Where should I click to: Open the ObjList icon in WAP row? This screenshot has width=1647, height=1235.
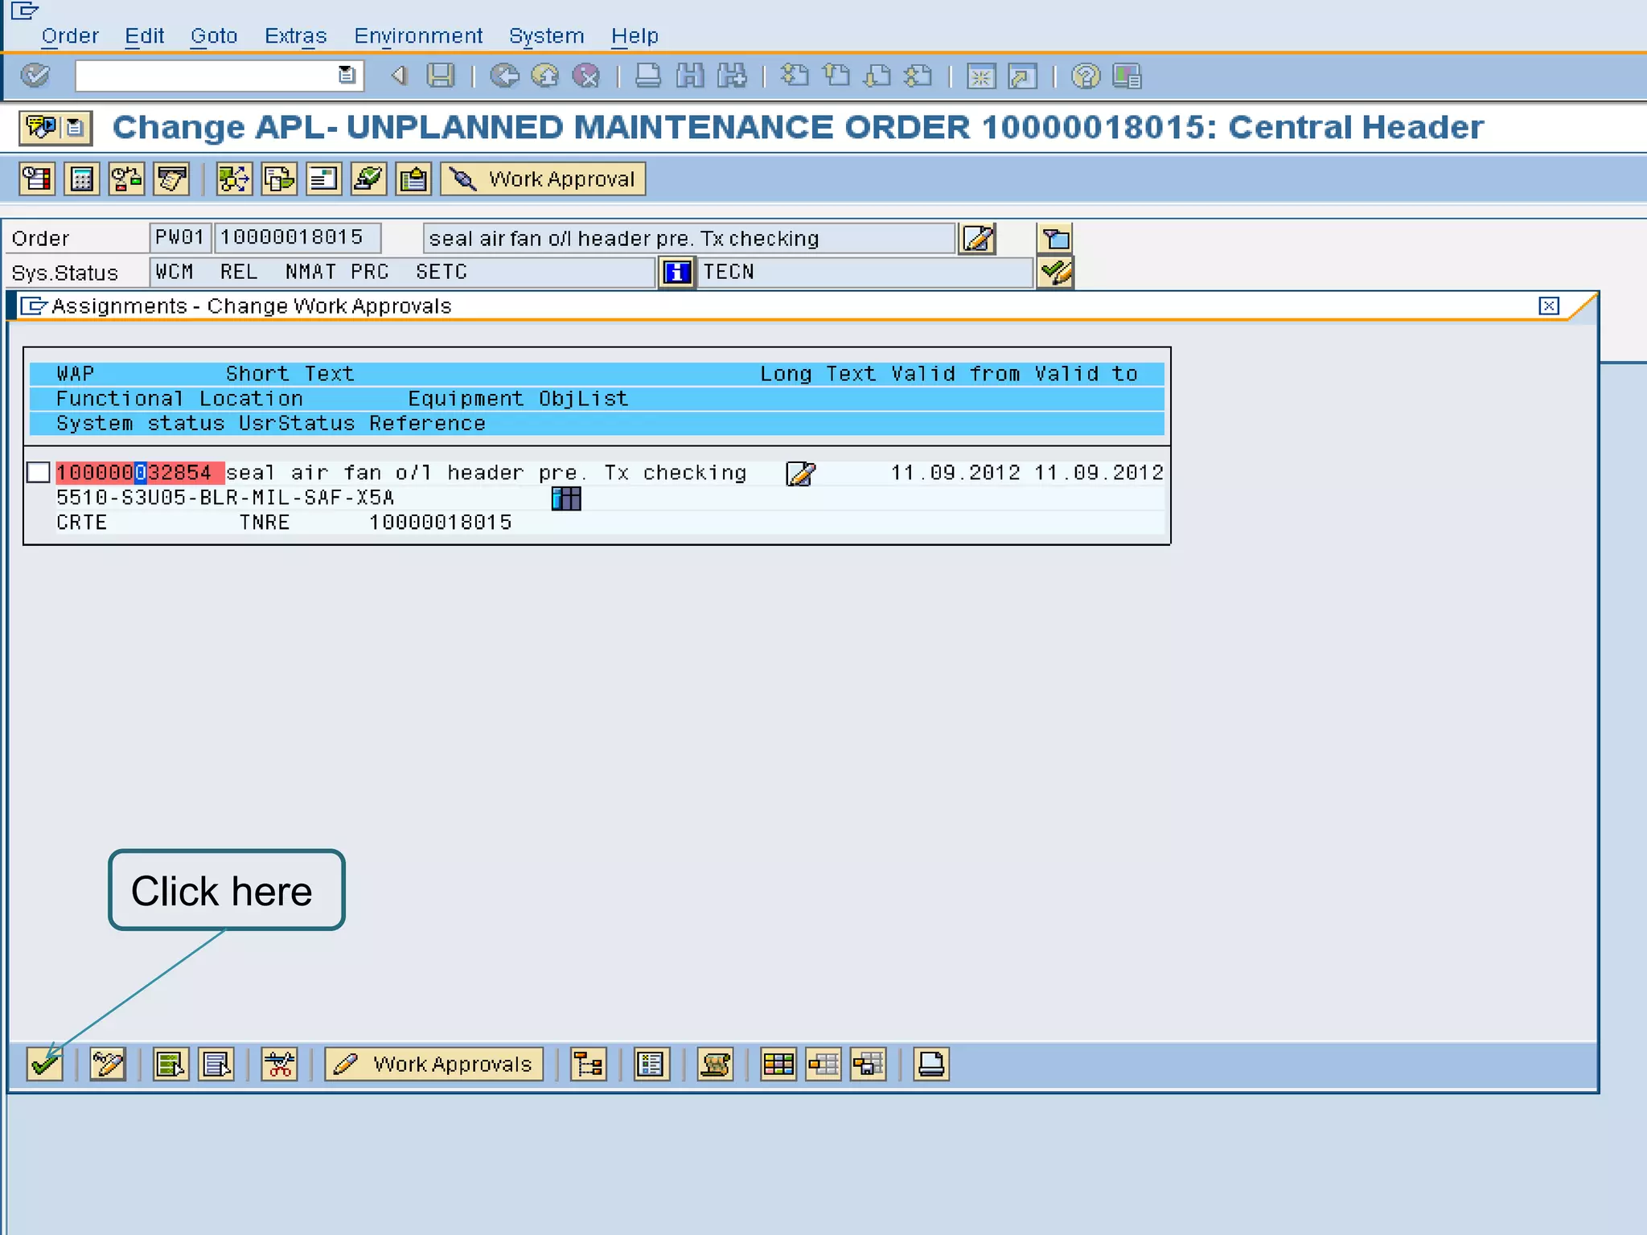(566, 499)
